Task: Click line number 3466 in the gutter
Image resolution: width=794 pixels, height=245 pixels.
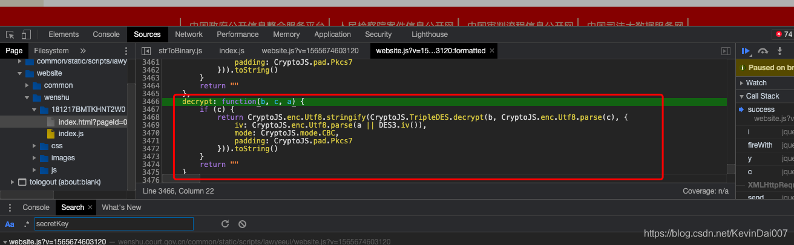Action: (149, 102)
